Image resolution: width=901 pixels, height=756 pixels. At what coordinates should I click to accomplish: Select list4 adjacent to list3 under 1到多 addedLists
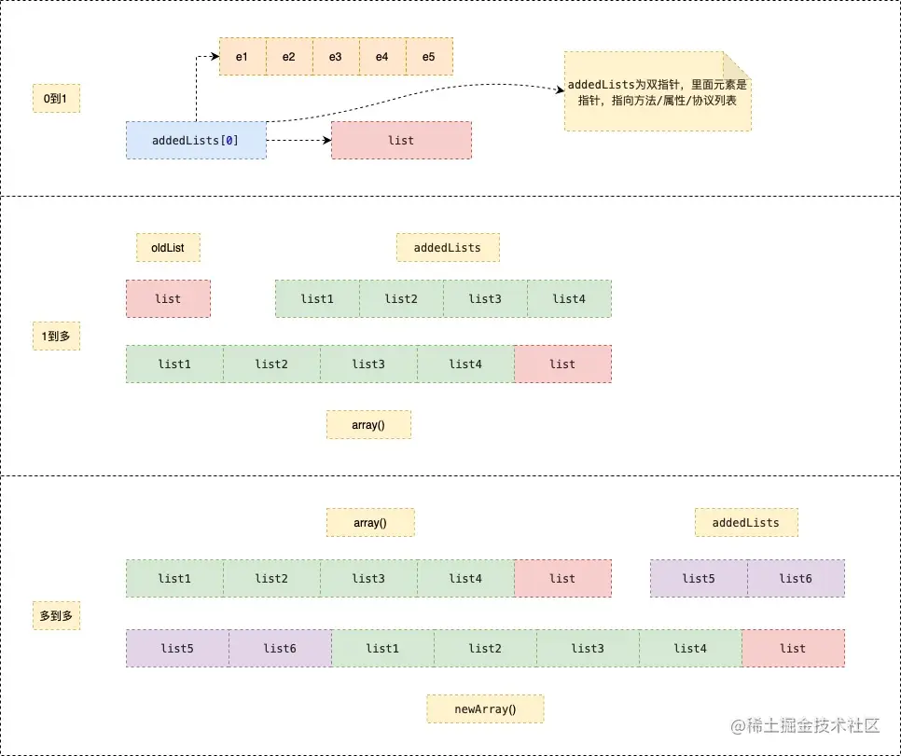click(x=570, y=298)
